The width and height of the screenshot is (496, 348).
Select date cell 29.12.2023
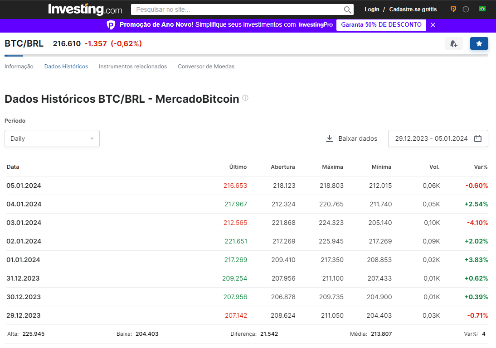click(24, 315)
